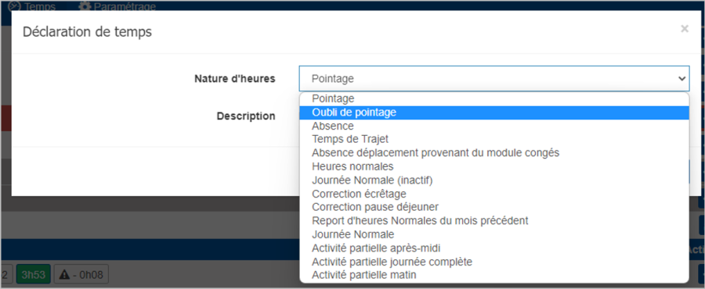This screenshot has width=705, height=289.
Task: Pick Report d'heures Normales du mois précédent
Action: (x=494, y=221)
